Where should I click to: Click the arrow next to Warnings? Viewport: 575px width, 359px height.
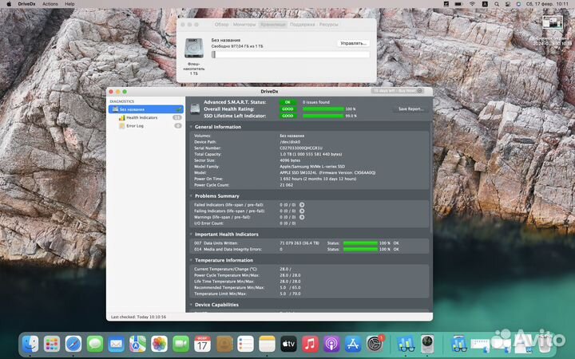(302, 217)
